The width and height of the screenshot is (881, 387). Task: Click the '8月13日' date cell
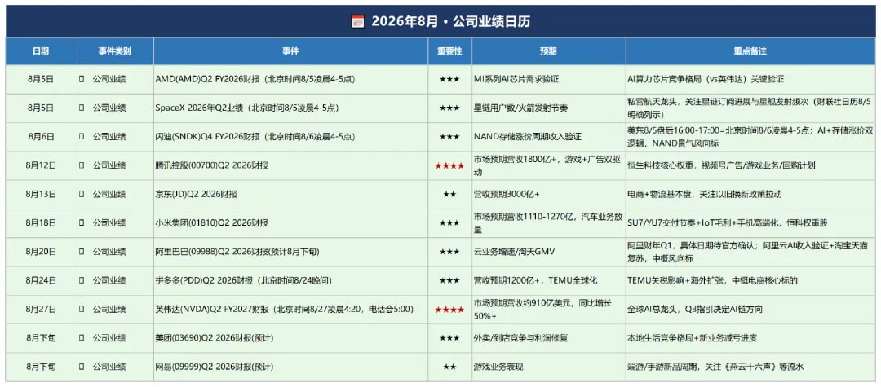[x=41, y=194]
